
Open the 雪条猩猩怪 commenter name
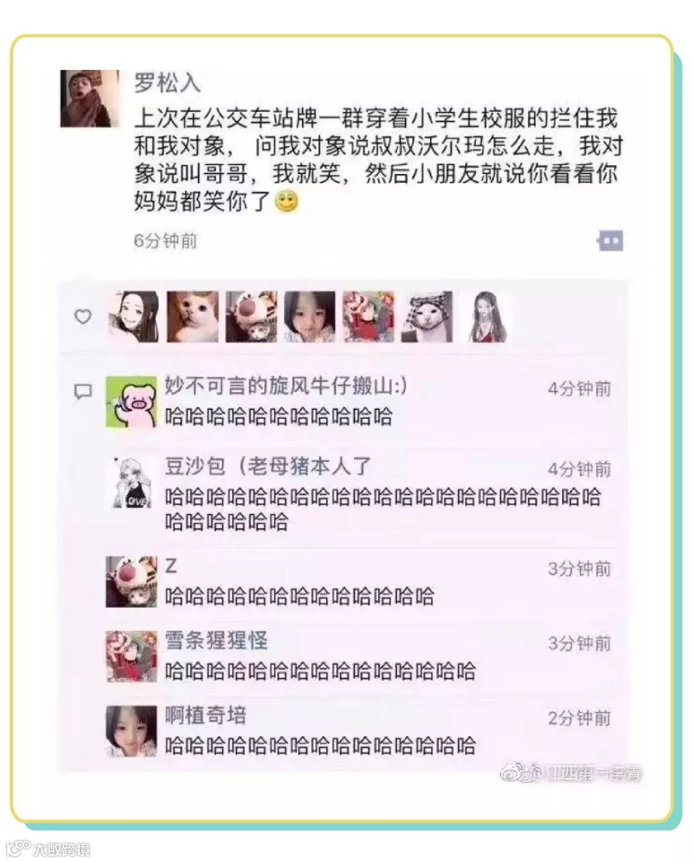click(x=216, y=640)
